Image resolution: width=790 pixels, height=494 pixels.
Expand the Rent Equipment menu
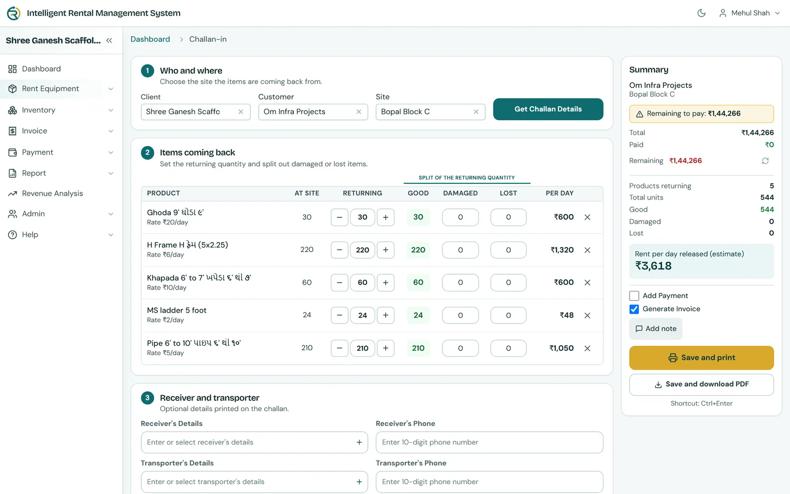point(61,89)
